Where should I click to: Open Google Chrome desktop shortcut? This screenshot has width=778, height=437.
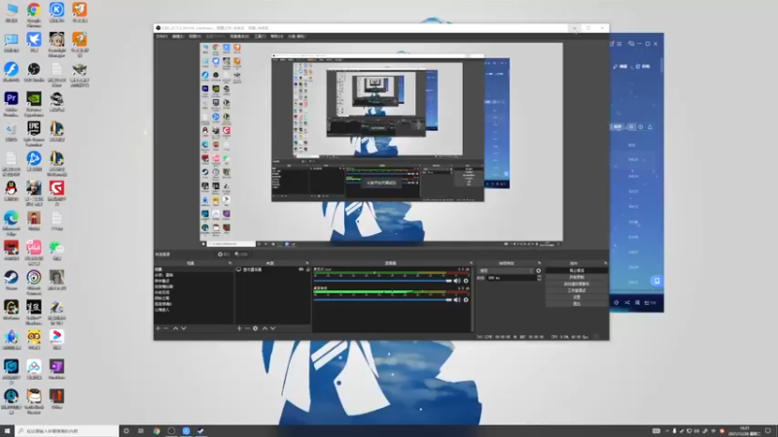pyautogui.click(x=34, y=14)
